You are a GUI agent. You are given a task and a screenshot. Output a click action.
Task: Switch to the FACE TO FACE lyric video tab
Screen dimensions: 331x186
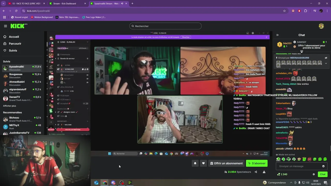(x=26, y=4)
